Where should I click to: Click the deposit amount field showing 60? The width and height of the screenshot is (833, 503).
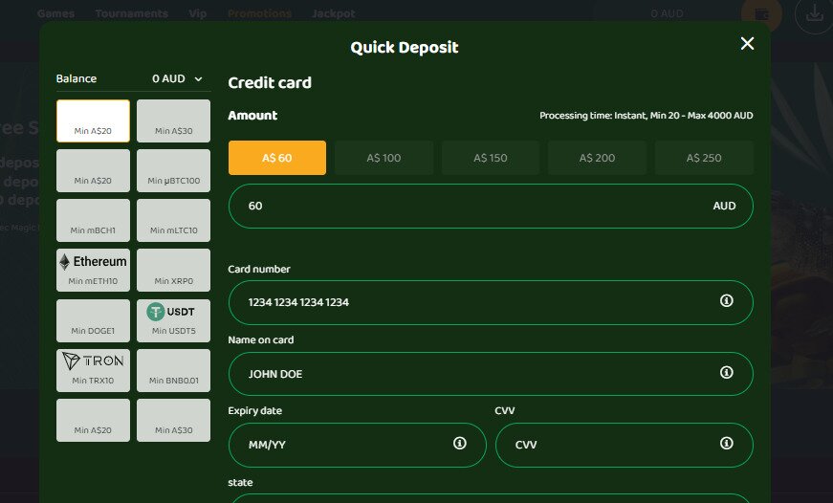coord(491,207)
